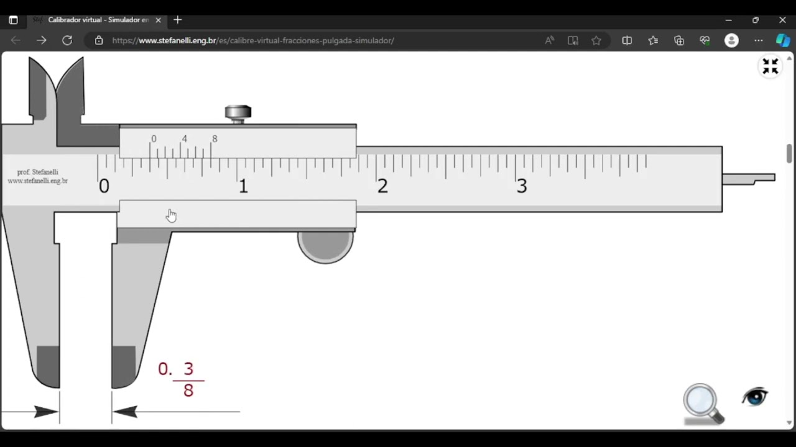Click the caliper locking screw knob
This screenshot has width=796, height=447.
coord(238,114)
